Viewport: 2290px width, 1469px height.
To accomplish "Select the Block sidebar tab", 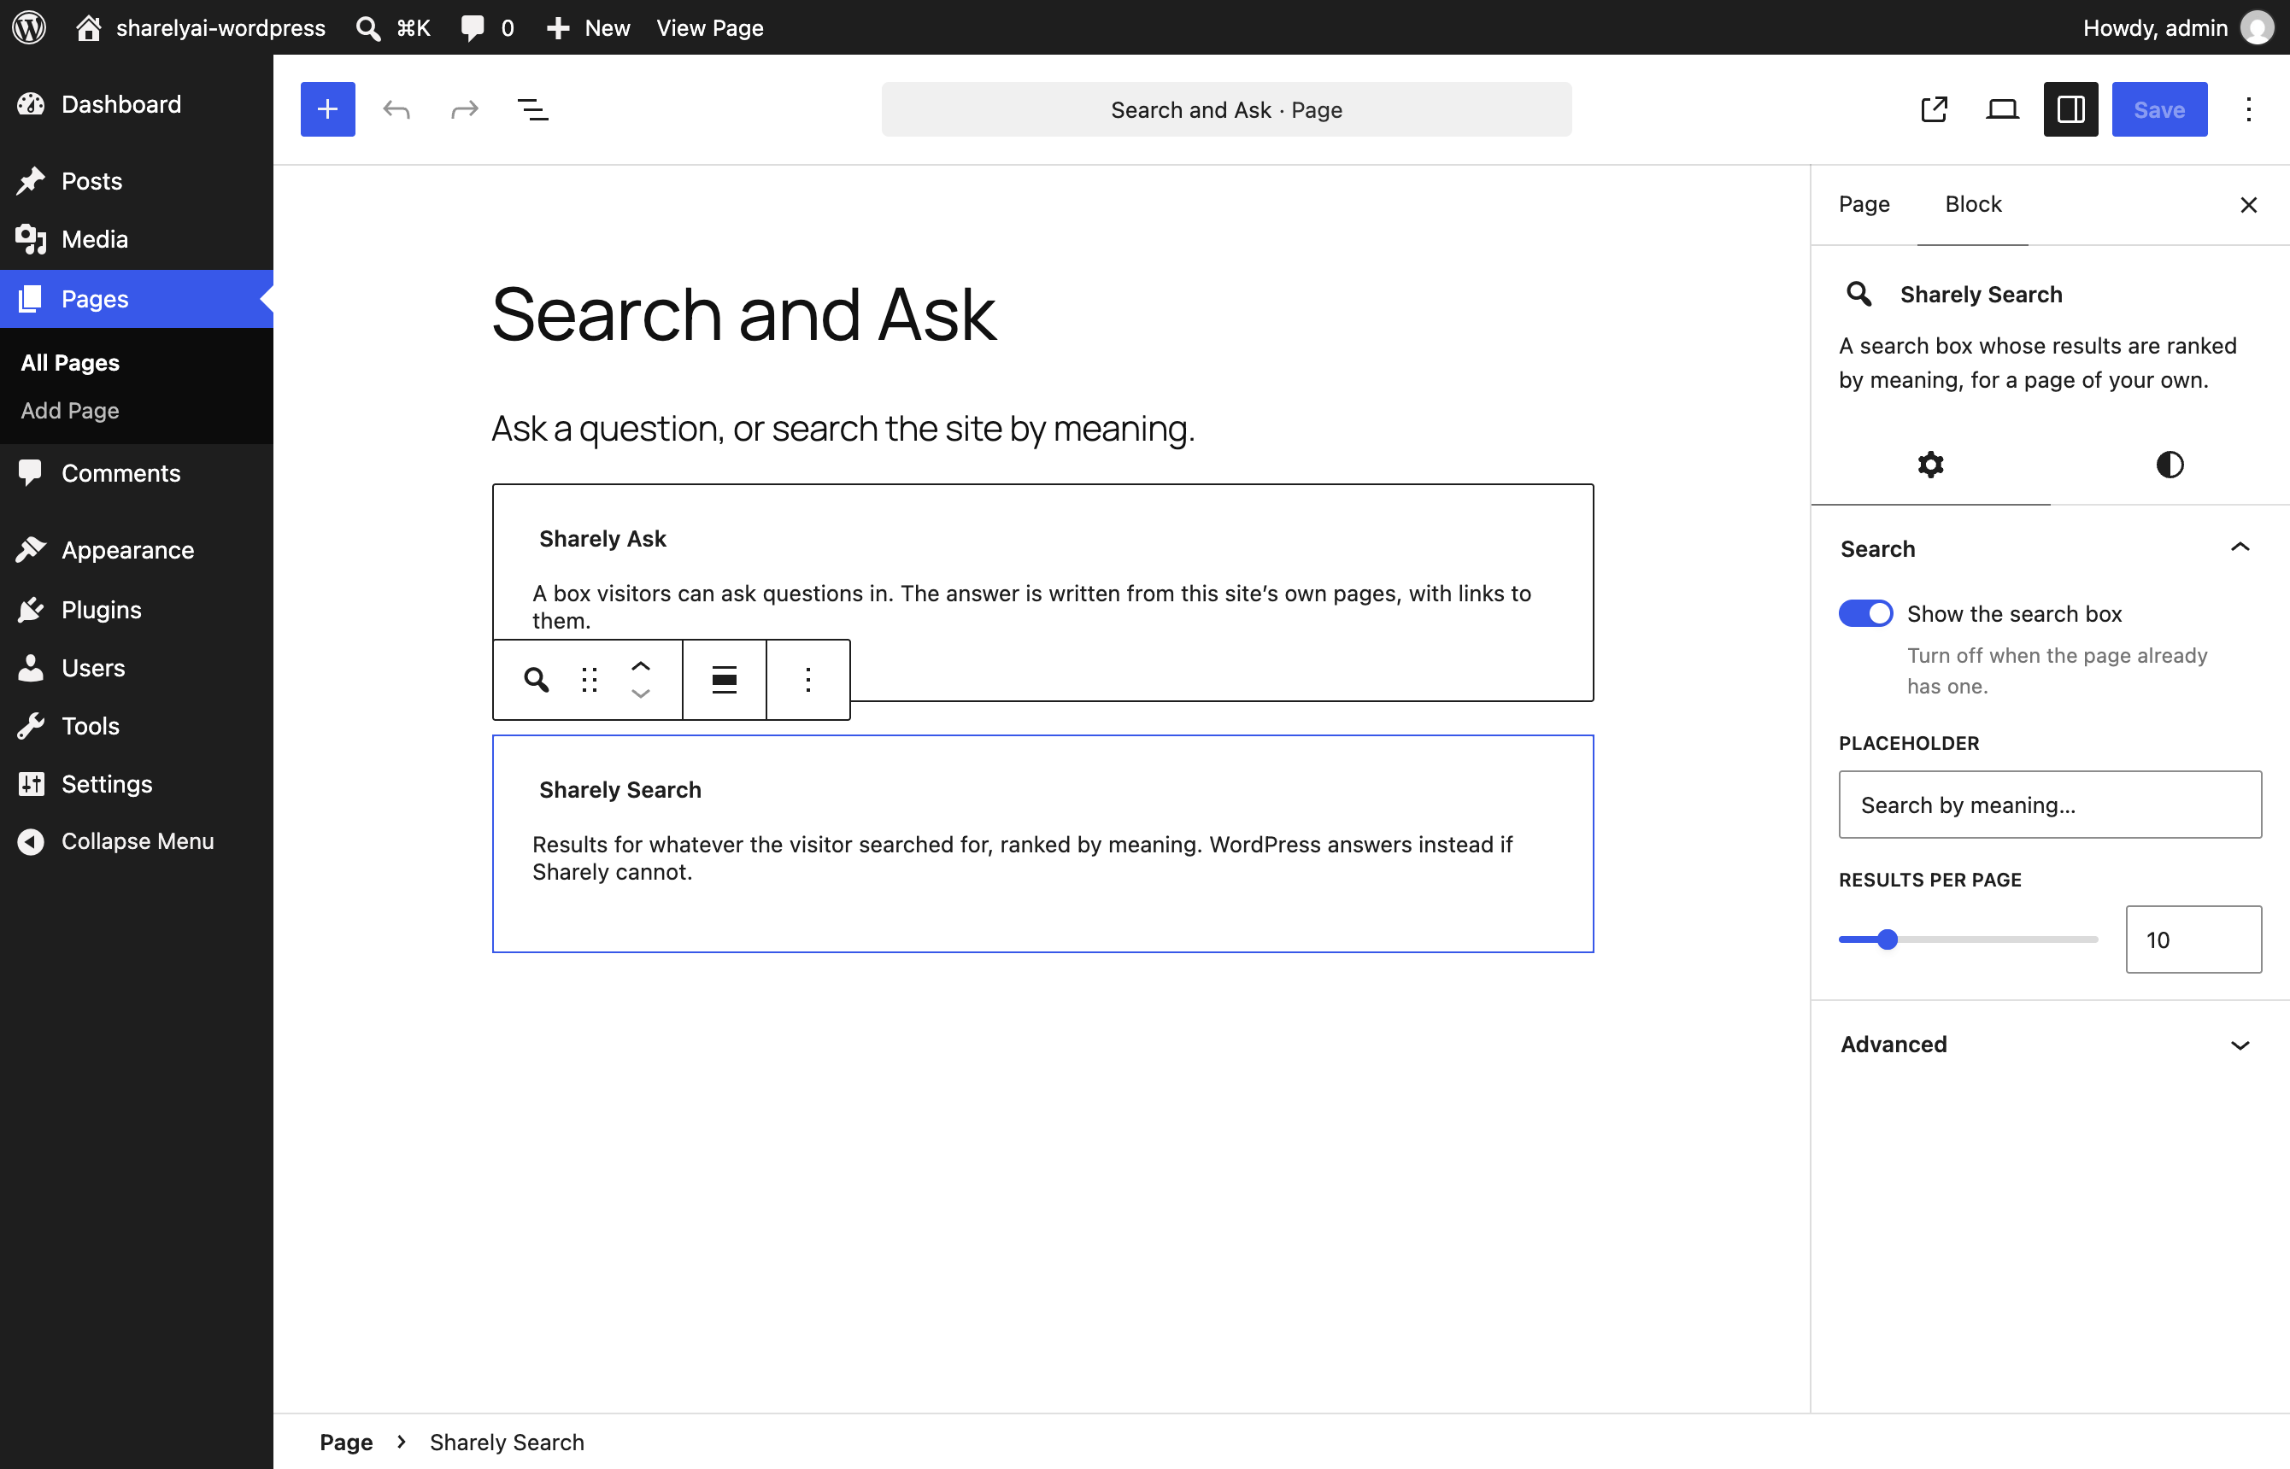I will click(x=1972, y=204).
